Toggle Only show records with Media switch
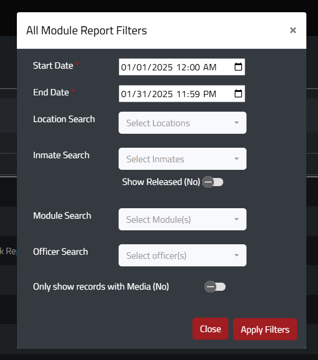 tap(215, 287)
